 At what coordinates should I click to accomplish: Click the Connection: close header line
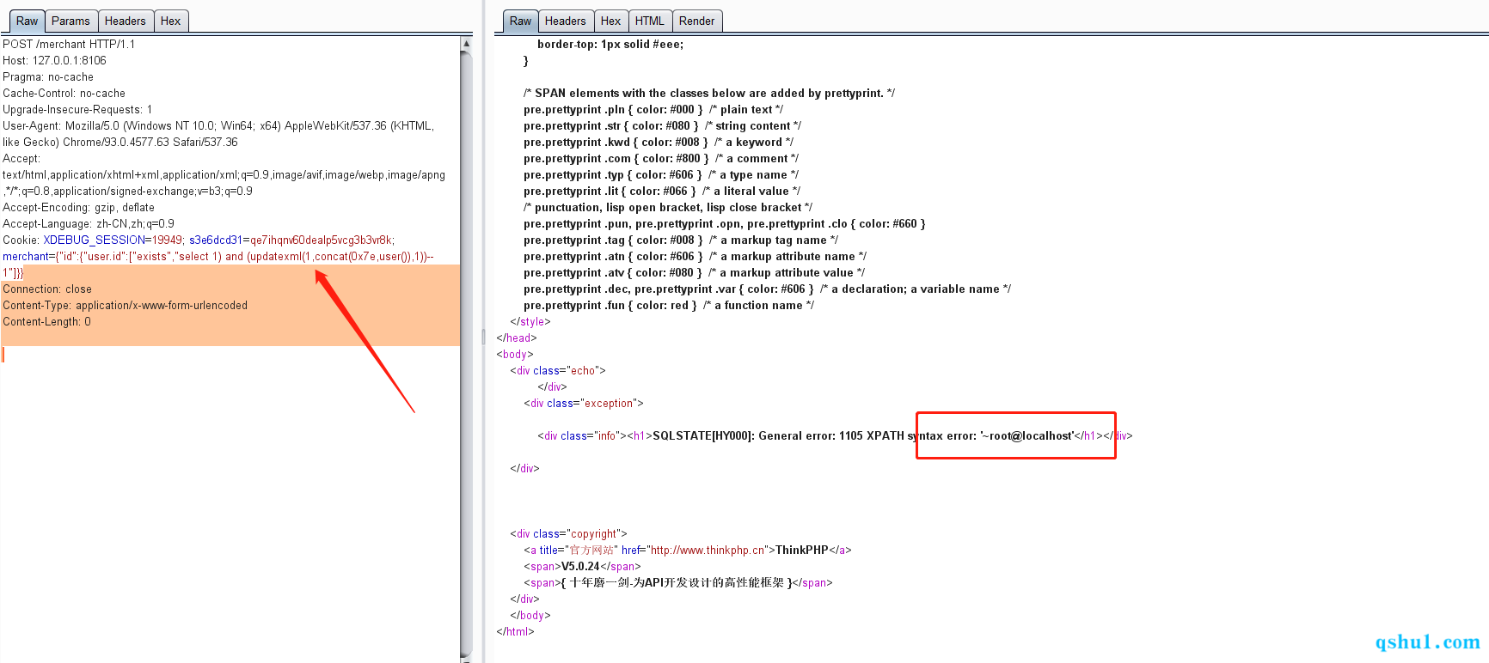[x=47, y=289]
